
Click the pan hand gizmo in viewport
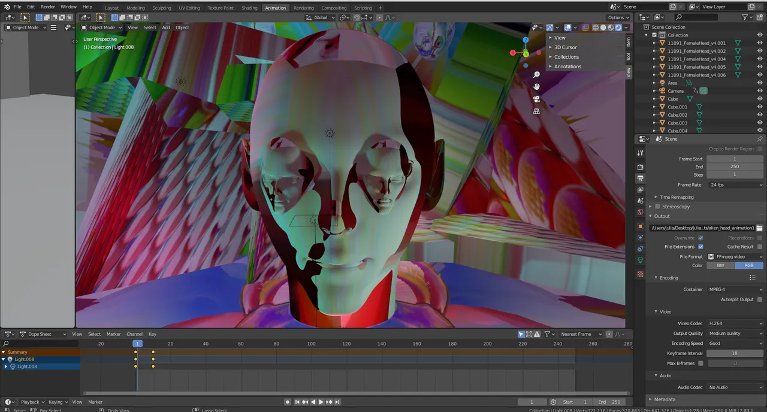(536, 87)
